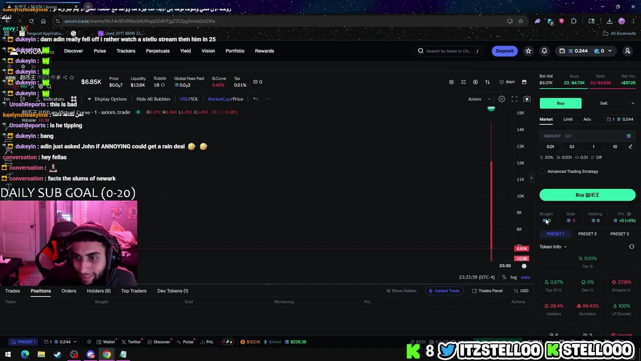Edit quick buy amounts pencil icon
Screen dimensions: 641x361
pyautogui.click(x=630, y=146)
